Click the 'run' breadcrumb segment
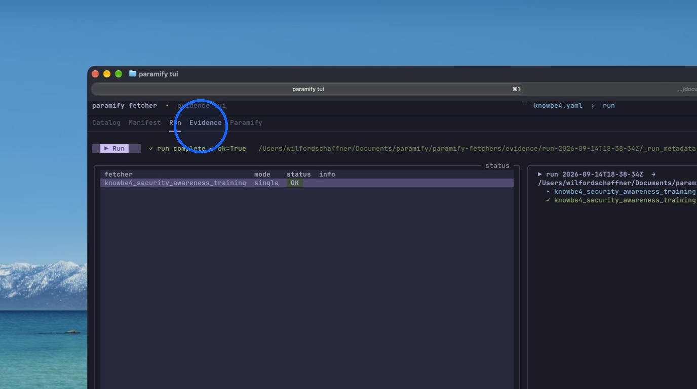 click(609, 105)
